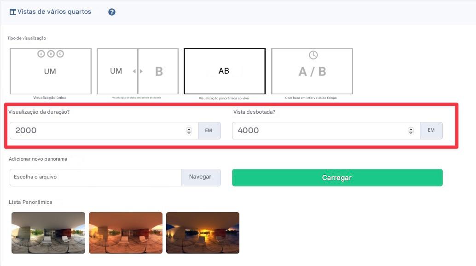This screenshot has height=266, width=476.
Task: Click the stepper arrows on the 4000 fade field
Action: tap(411, 131)
